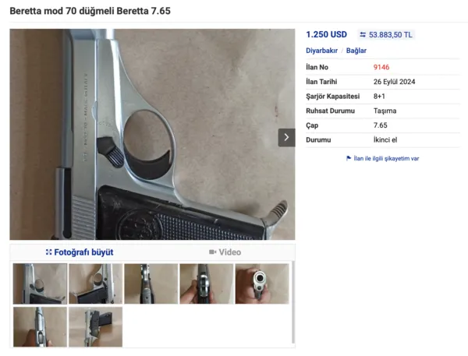Viewport: 468px width, 356px height.
Task: Click the currency exchange arrows icon
Action: [363, 34]
